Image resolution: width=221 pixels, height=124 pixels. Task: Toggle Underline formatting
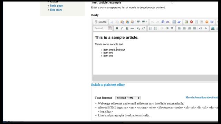click(127, 28)
